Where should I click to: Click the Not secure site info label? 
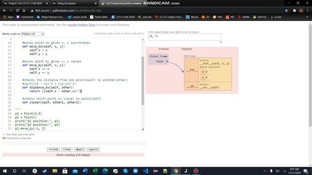[40, 11]
